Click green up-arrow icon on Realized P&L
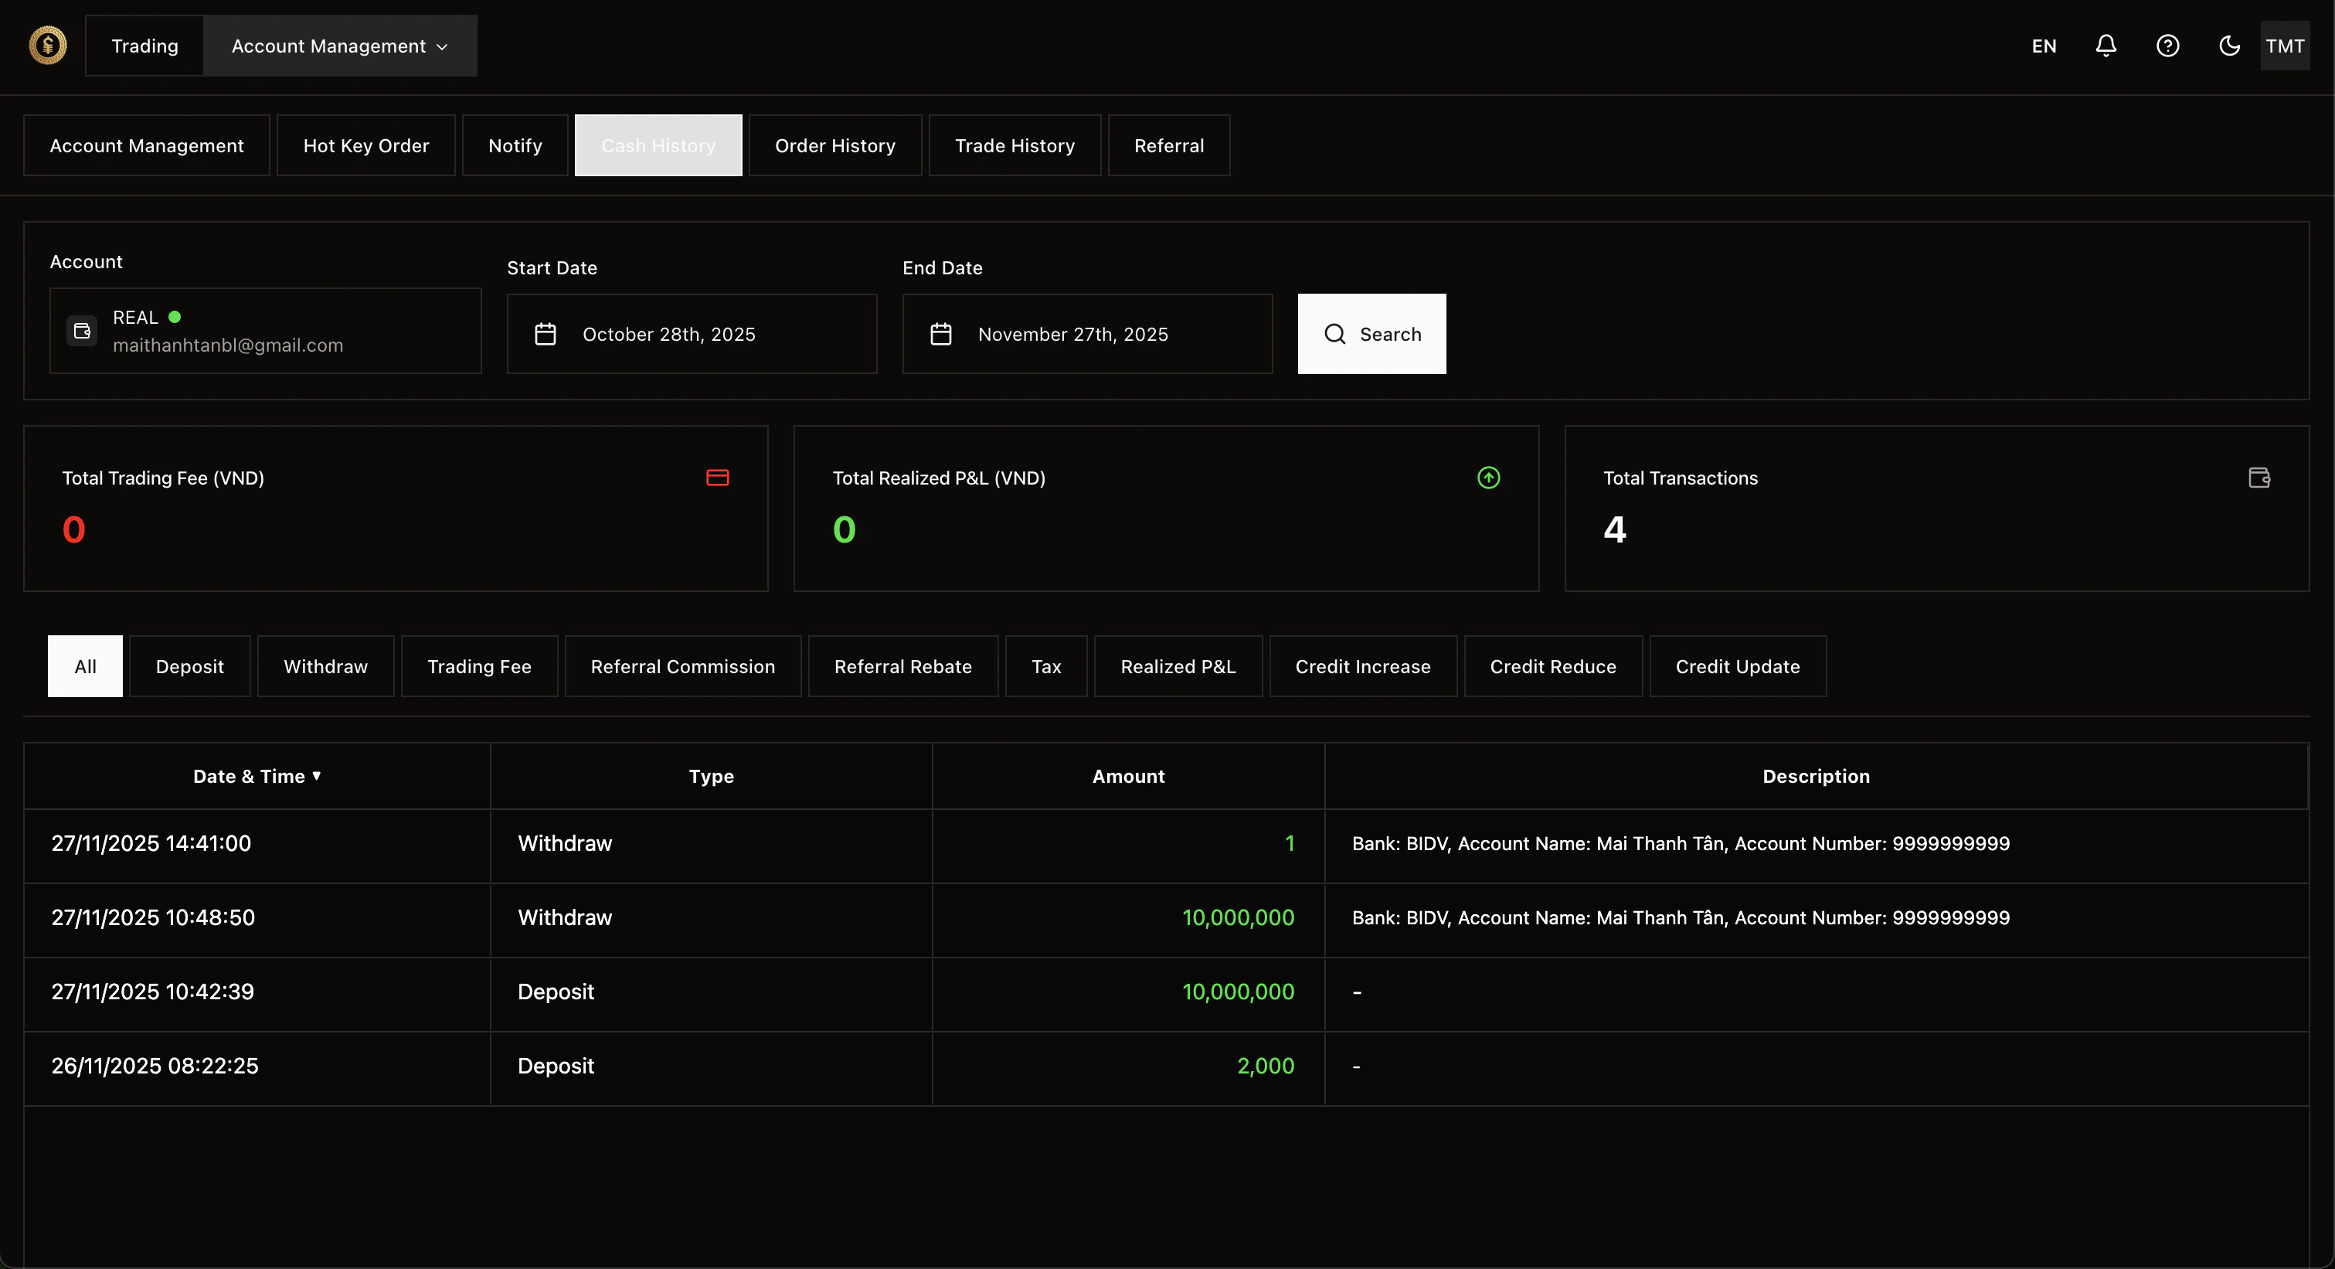The image size is (2335, 1269). 1488,478
